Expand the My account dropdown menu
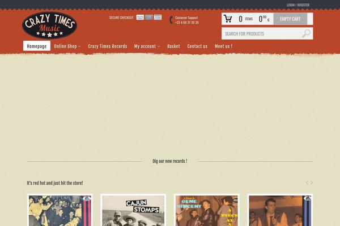Image resolution: width=340 pixels, height=226 pixels. pyautogui.click(x=147, y=46)
